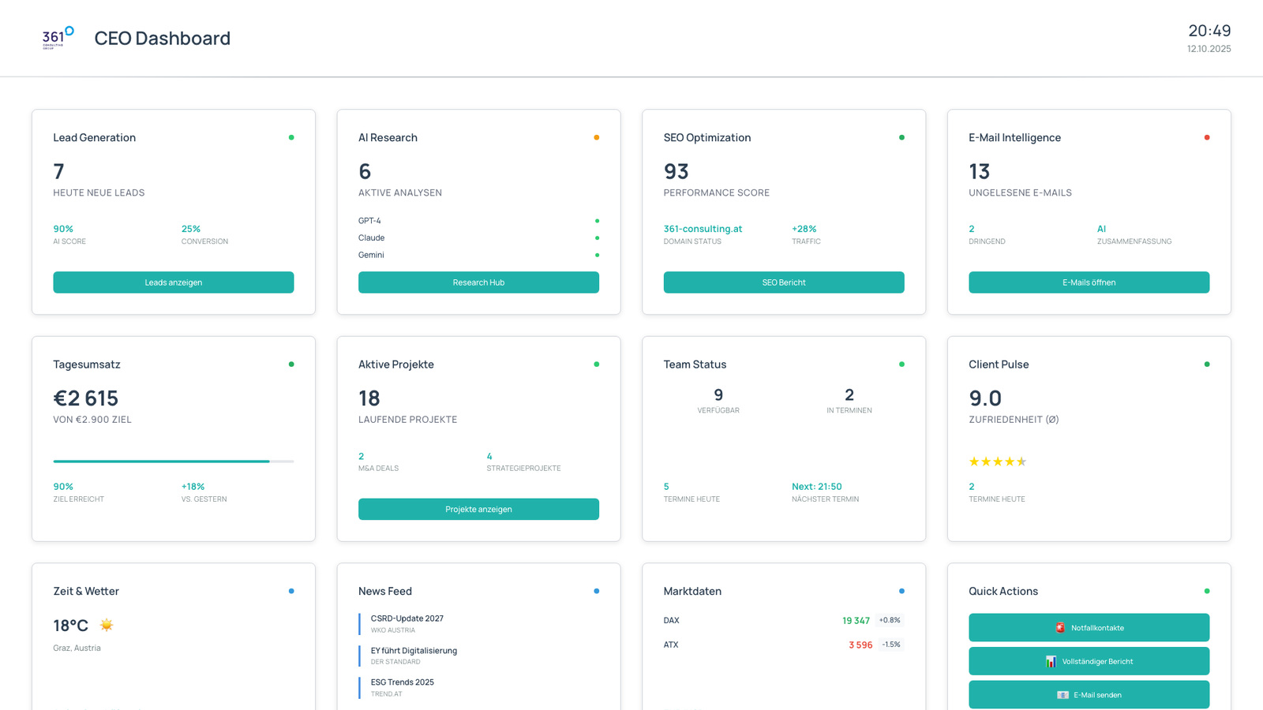Image resolution: width=1263 pixels, height=710 pixels.
Task: Click the Tagesumsatz progress bar
Action: (x=174, y=461)
